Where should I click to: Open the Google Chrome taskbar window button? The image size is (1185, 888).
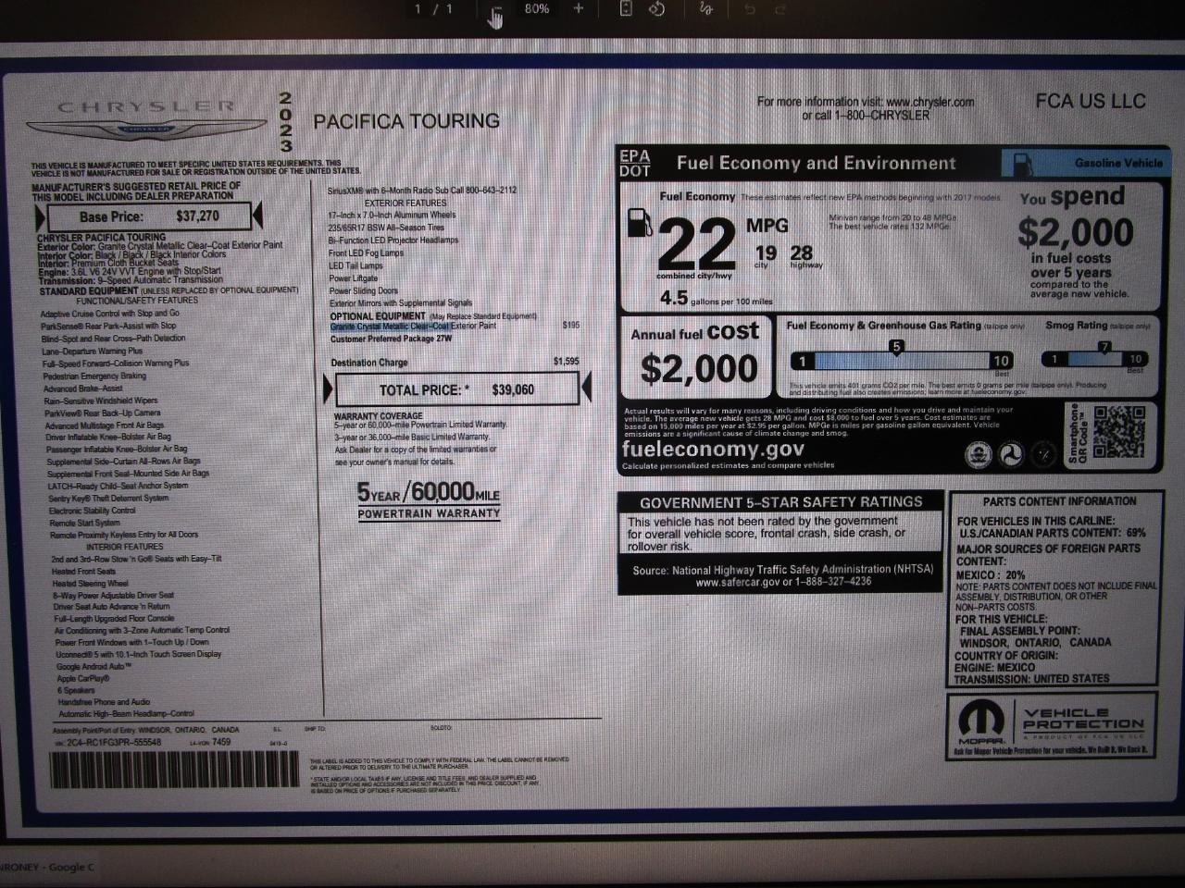[48, 868]
